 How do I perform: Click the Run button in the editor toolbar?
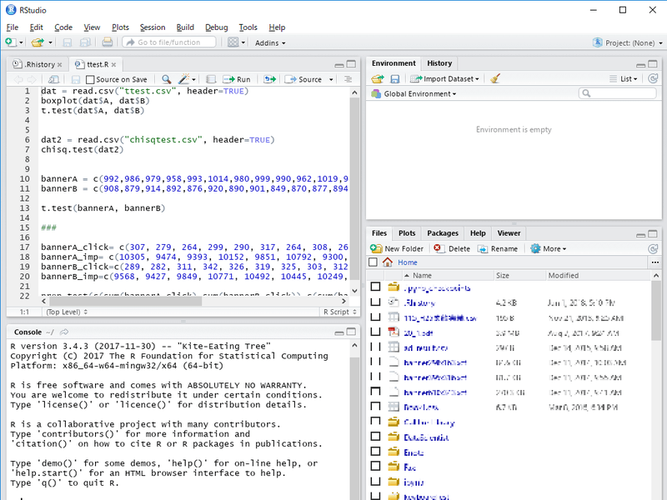[x=237, y=79]
